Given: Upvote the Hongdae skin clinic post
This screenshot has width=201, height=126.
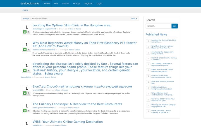Looking at the screenshot, I should [25, 32].
